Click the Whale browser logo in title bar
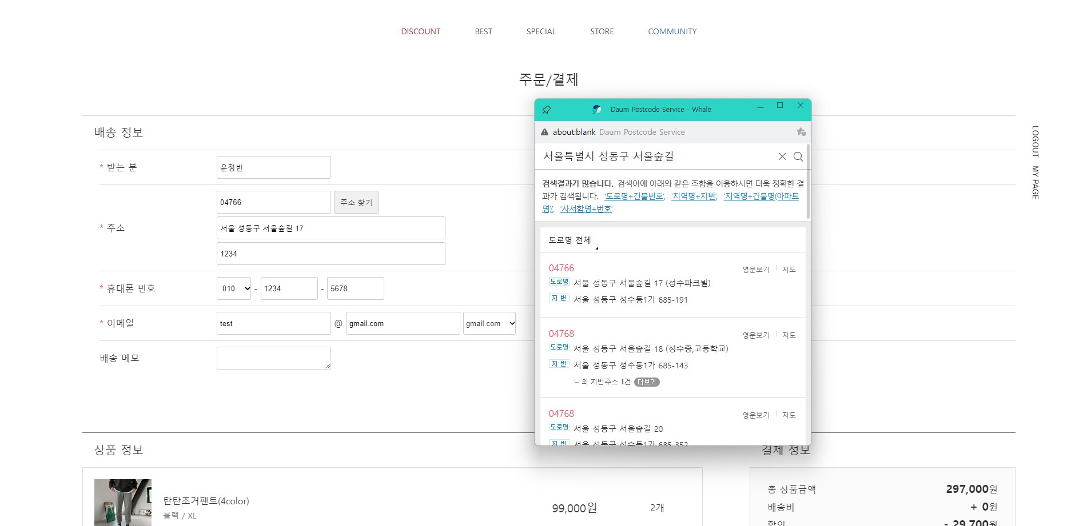Image resolution: width=1091 pixels, height=526 pixels. [597, 109]
